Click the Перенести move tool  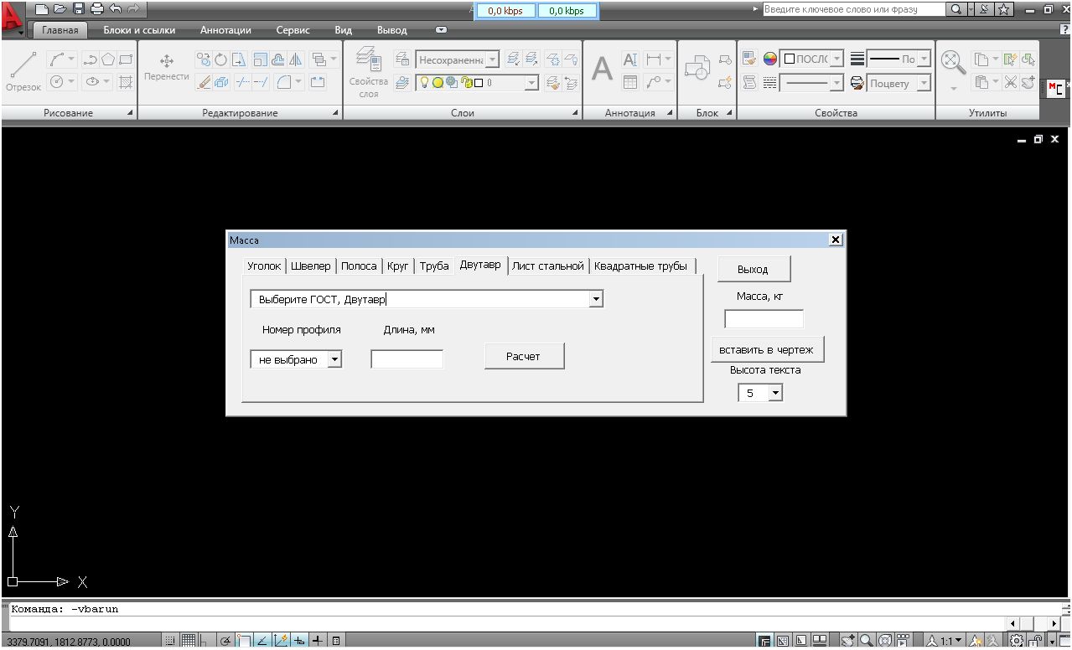pos(166,67)
